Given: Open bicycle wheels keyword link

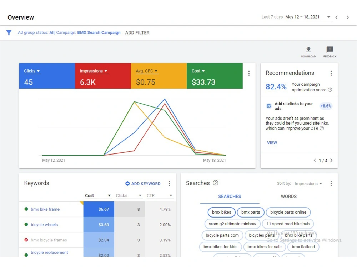Looking at the screenshot, I should (x=44, y=225).
